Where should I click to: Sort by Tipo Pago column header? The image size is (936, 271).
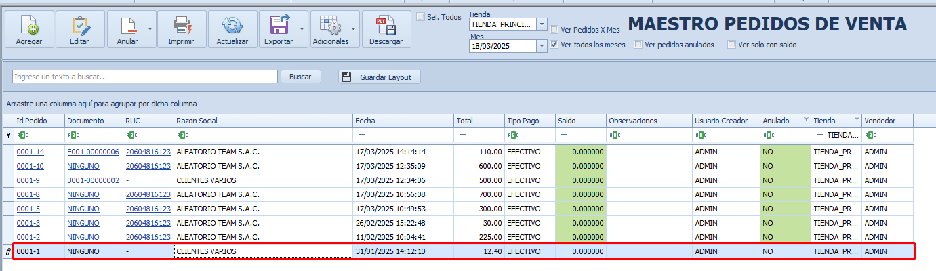point(530,121)
